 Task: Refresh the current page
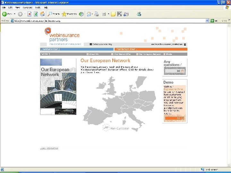click(x=36, y=14)
